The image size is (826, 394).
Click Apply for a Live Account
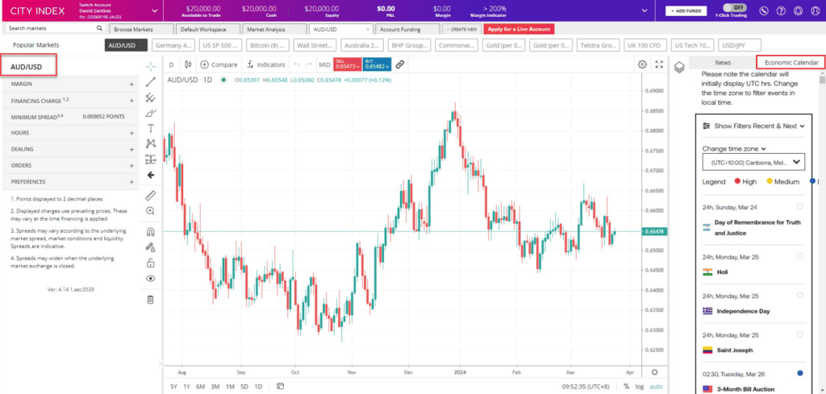click(519, 30)
